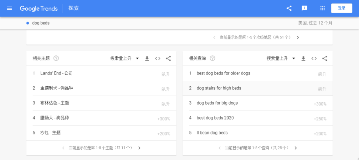Click the Google Trends logo
Viewport: 359px width, 160px height.
(x=39, y=8)
